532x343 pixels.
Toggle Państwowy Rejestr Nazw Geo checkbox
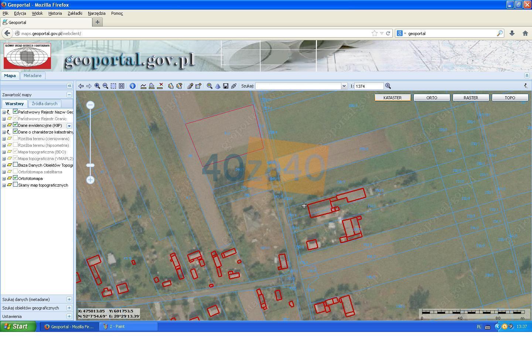coord(16,111)
